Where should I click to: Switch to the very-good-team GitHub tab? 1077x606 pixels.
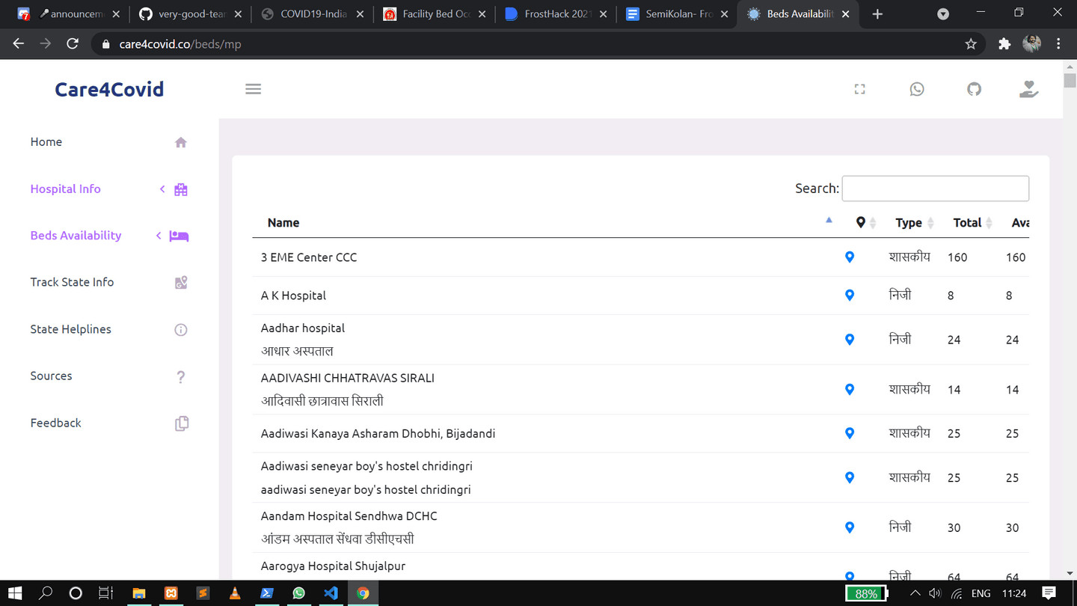click(189, 14)
